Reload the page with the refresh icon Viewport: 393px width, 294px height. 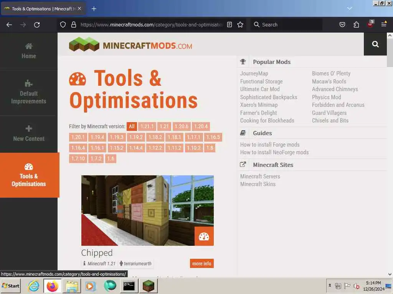point(37,25)
